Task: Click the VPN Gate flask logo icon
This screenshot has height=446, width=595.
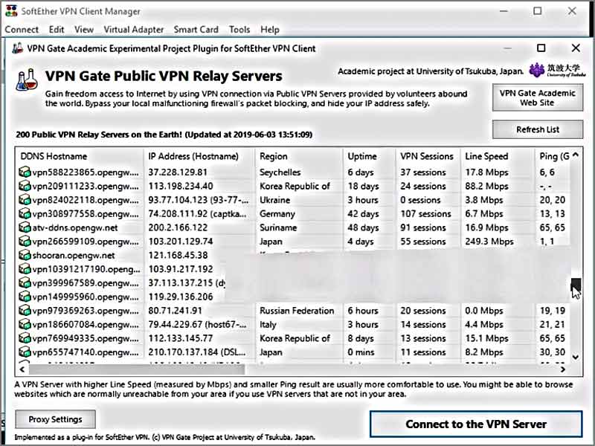Action: tap(27, 80)
